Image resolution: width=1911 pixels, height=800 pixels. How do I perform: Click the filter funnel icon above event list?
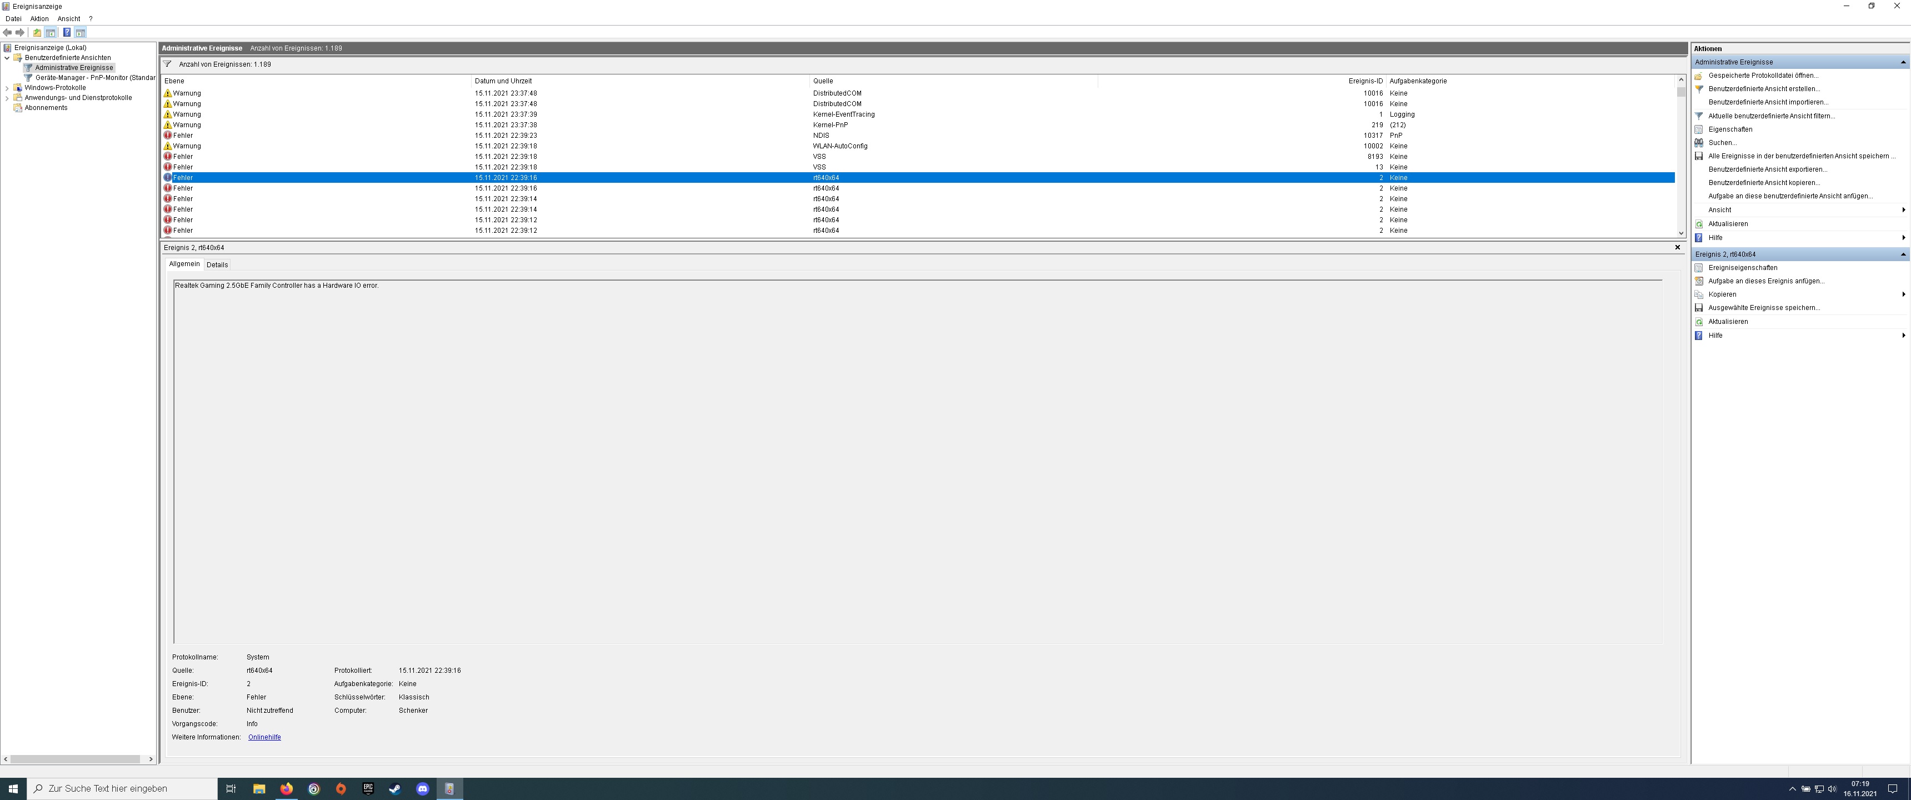(x=168, y=64)
